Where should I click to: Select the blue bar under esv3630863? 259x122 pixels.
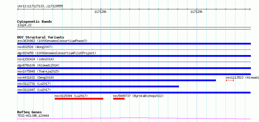click(x=134, y=44)
